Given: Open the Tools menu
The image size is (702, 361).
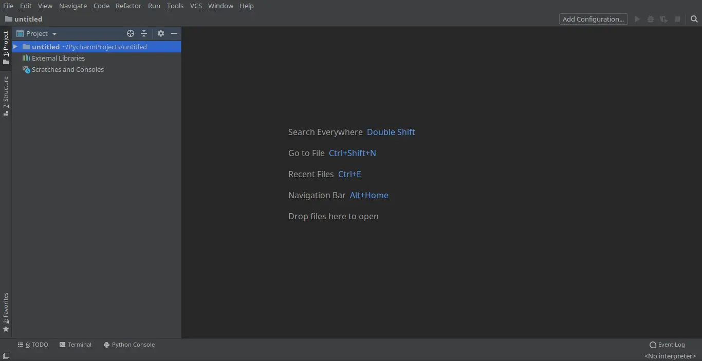Looking at the screenshot, I should click(x=175, y=6).
